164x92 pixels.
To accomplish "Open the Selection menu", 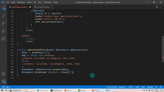I will pos(21,2).
